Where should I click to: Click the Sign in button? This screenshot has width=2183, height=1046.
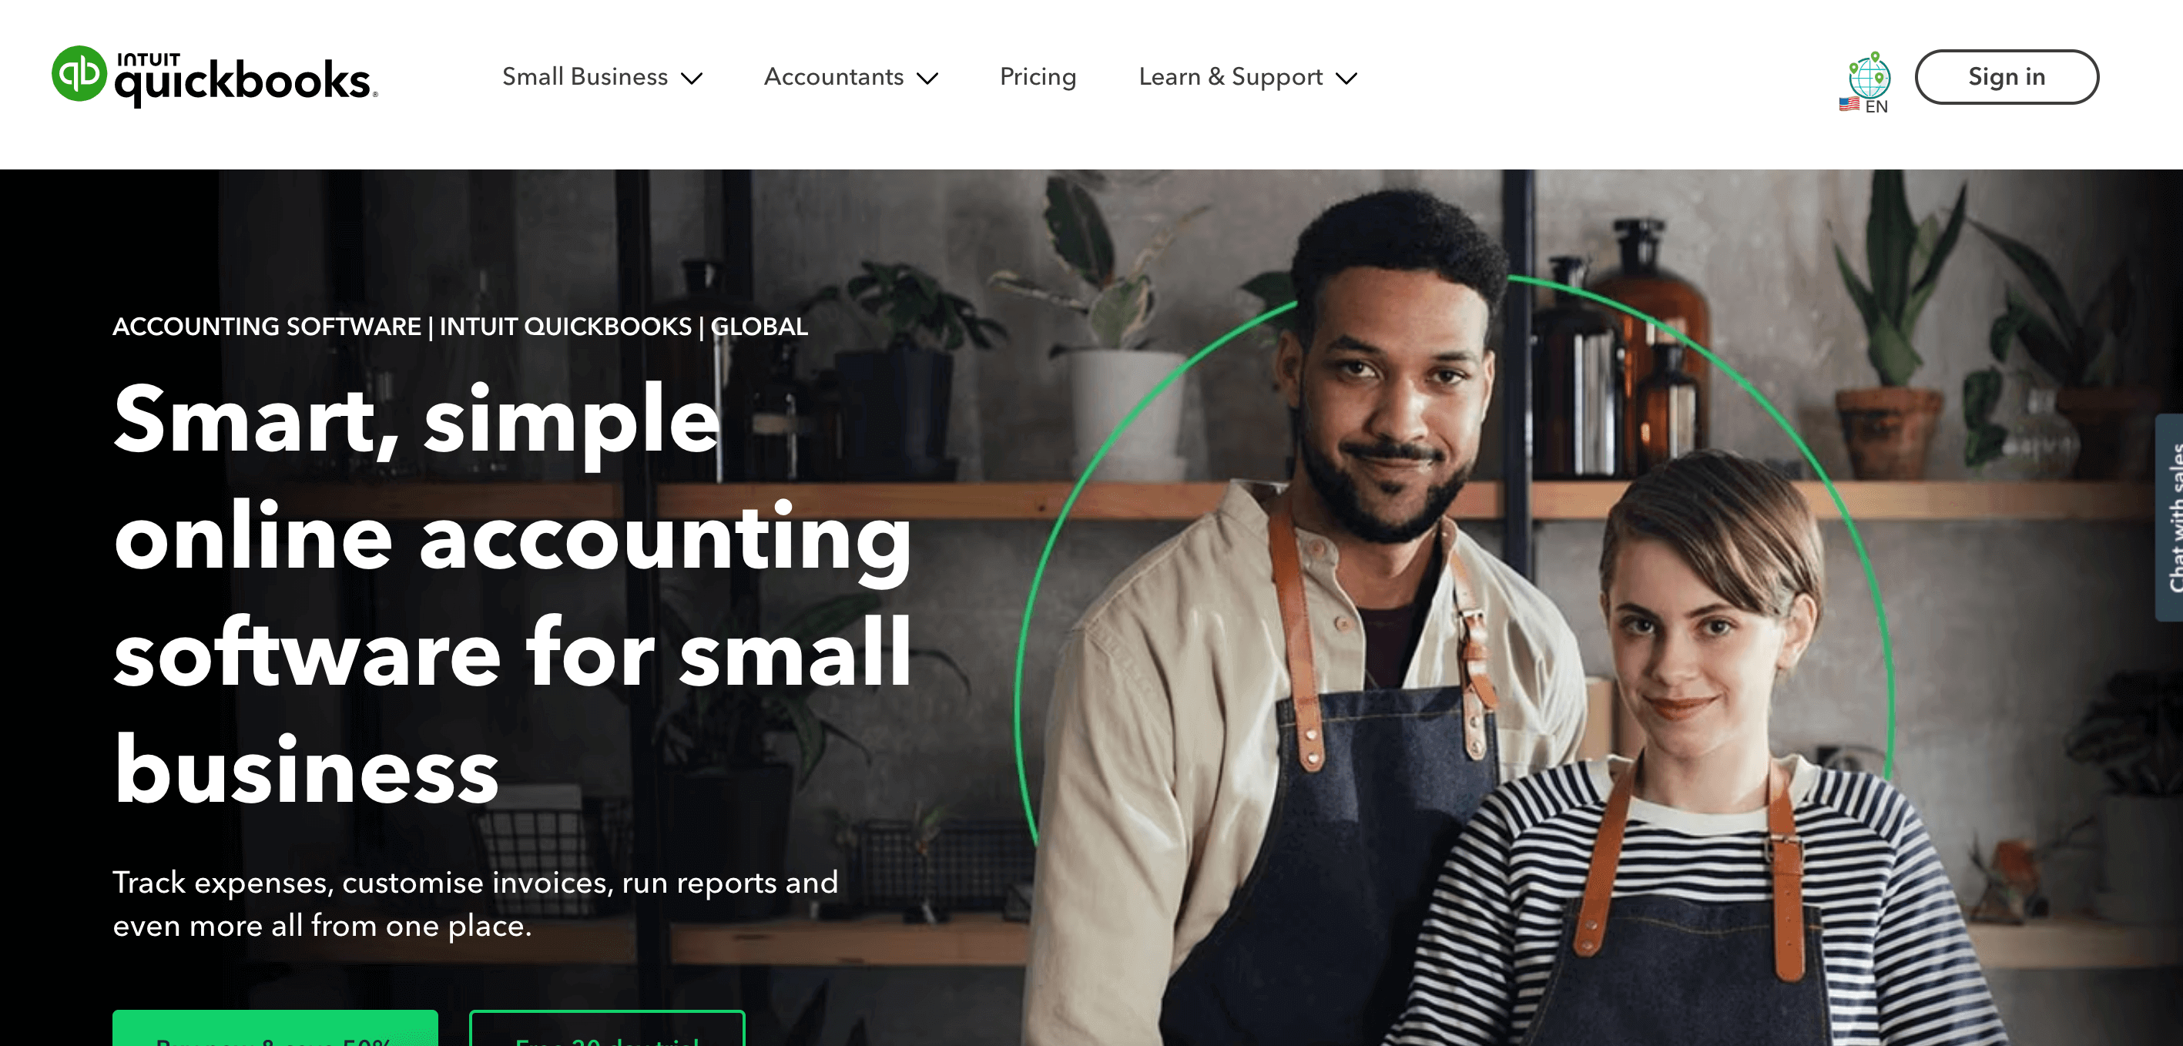click(2006, 77)
